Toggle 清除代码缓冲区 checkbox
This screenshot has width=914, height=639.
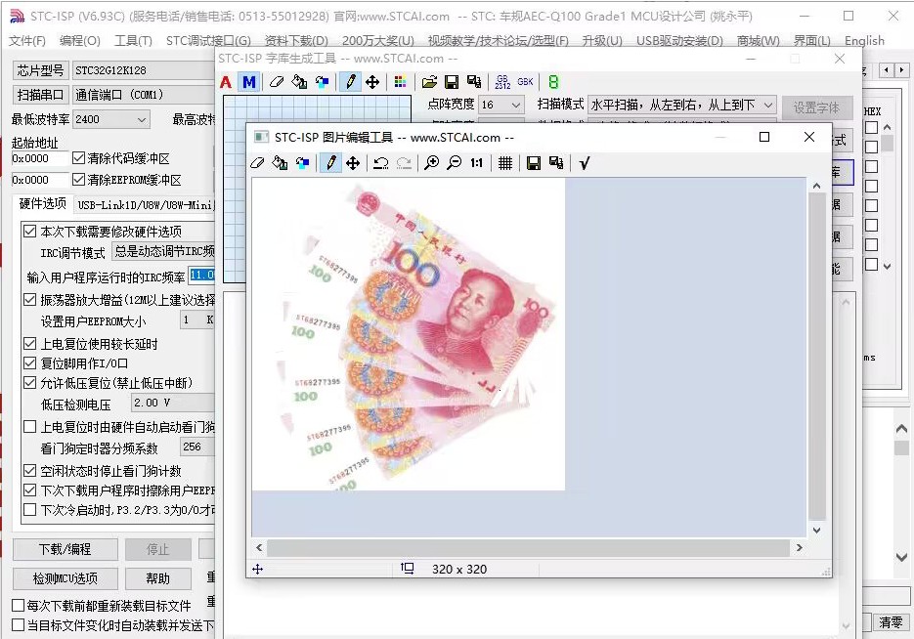(x=79, y=158)
